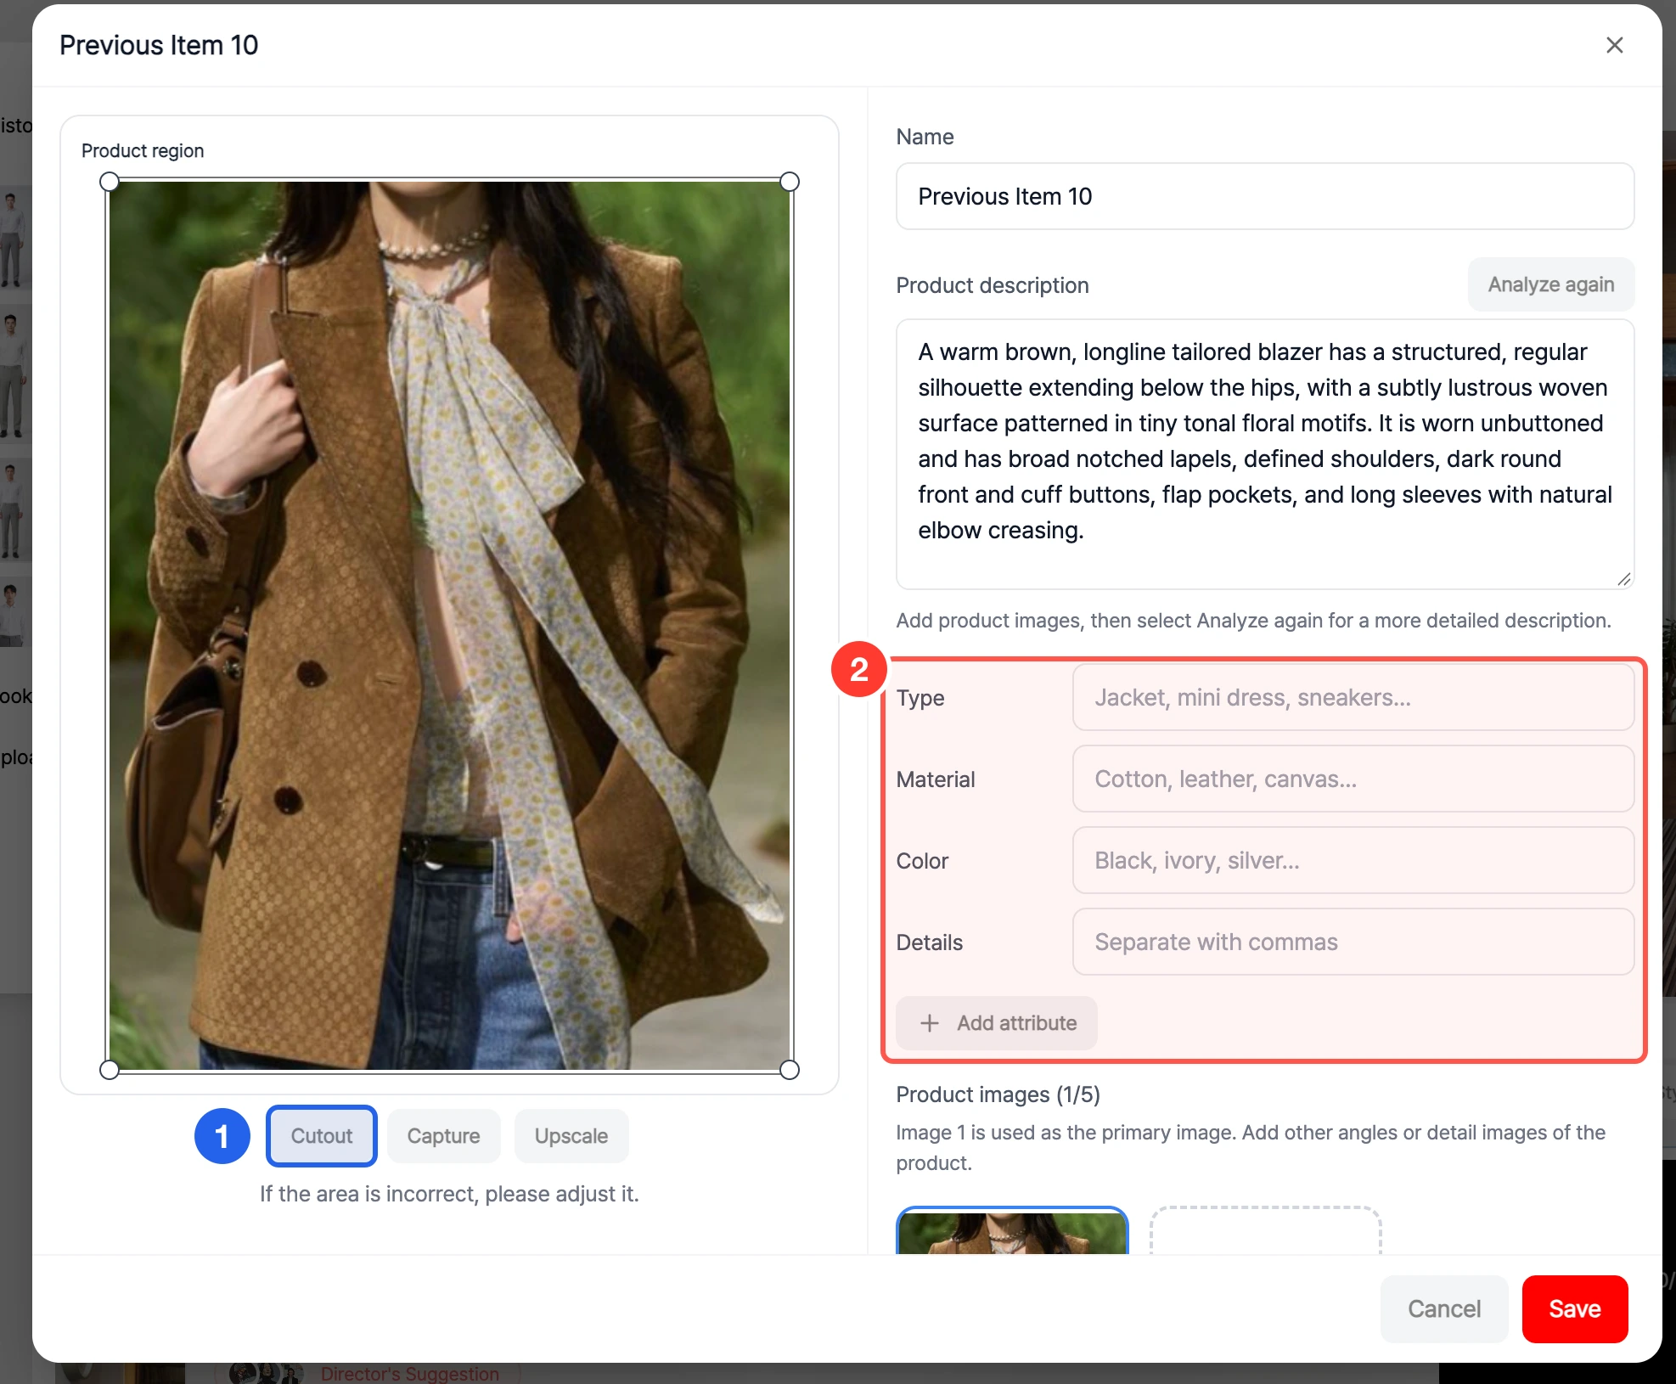Click Add attribute button
Viewport: 1676px width, 1384px height.
(997, 1023)
